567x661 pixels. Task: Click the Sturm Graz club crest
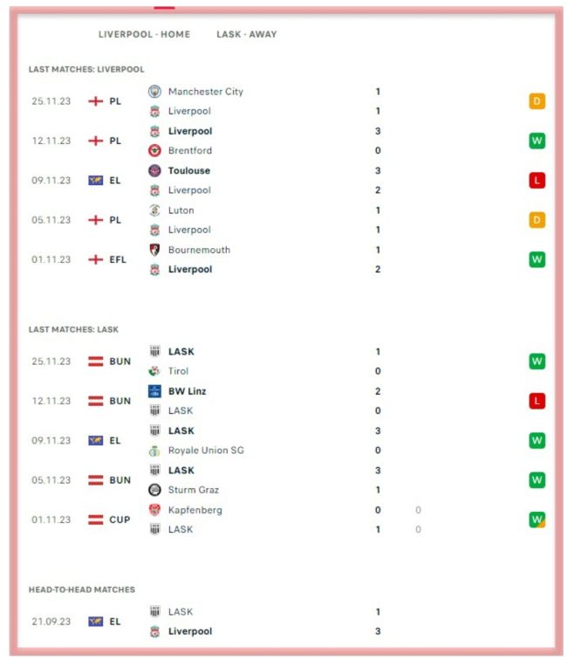click(x=154, y=490)
